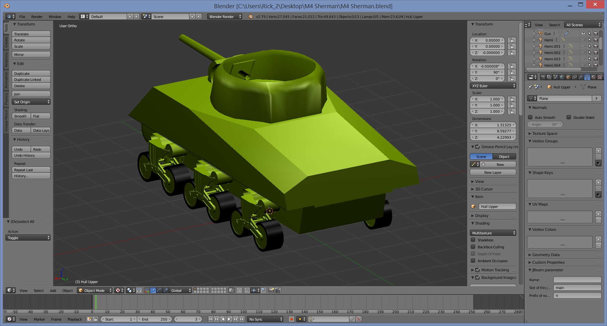Image resolution: width=607 pixels, height=326 pixels.
Task: Select the translate manipulator arrow icon
Action: pyautogui.click(x=153, y=290)
